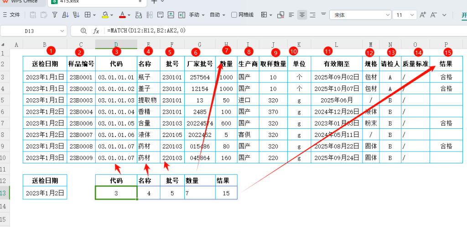
Task: Click the split columns icon
Action: pyautogui.click(x=150, y=15)
